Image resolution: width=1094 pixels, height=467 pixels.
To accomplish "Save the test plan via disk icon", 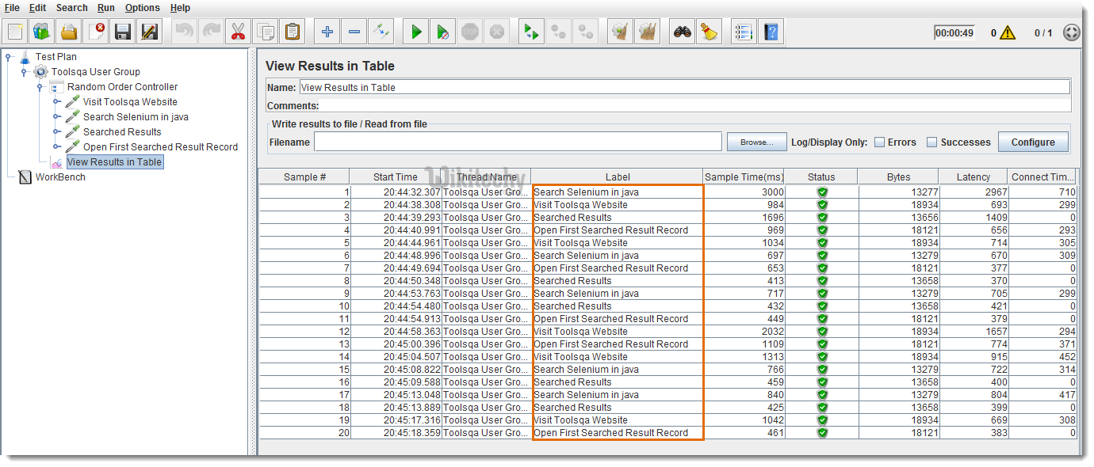I will (x=121, y=31).
